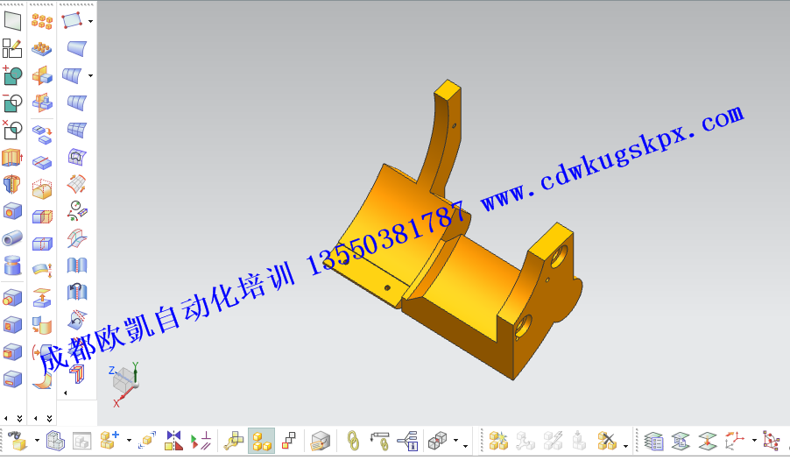Expand the second toolbar's overflow chevron

point(49,418)
